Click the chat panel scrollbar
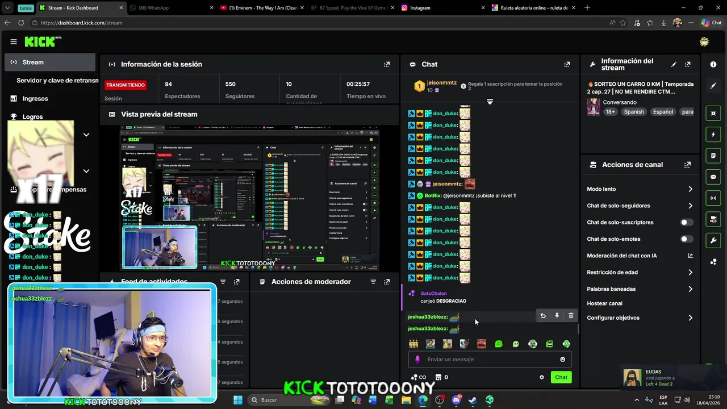This screenshot has width=727, height=409. 579,328
